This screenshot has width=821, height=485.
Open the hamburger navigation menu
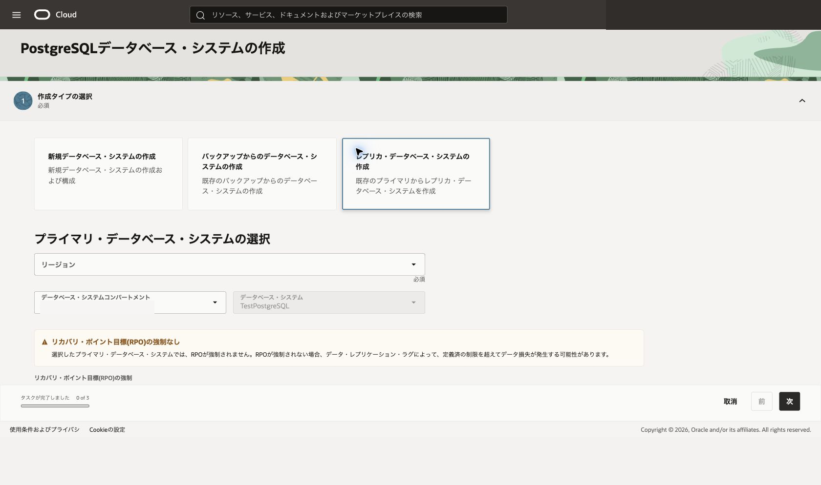pyautogui.click(x=17, y=15)
